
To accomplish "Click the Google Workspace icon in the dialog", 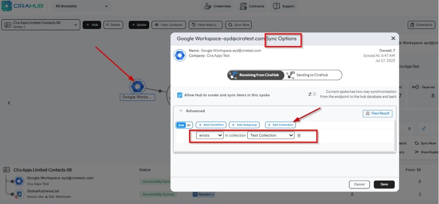I will click(180, 55).
